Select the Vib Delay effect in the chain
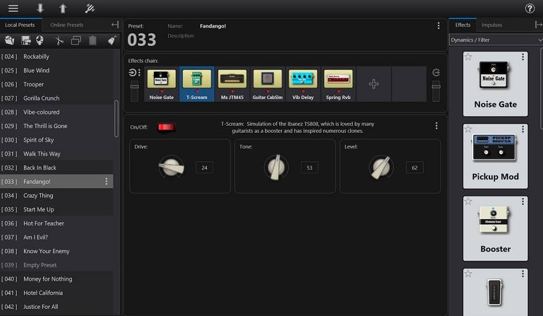This screenshot has height=316, width=543. [303, 84]
